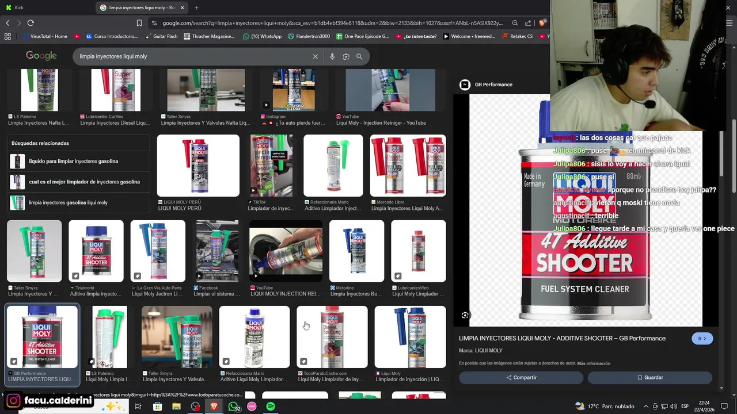Open the zoom magnifier icon in address bar

point(515,23)
